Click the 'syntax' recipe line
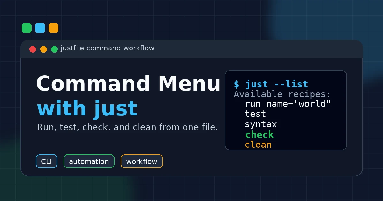Screen dimensions: 383x201 261,124
